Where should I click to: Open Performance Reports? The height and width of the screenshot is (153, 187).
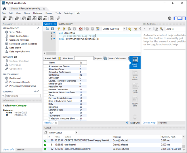pyautogui.click(x=20, y=82)
